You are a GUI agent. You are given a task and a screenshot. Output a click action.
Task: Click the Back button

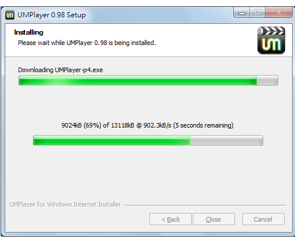(x=170, y=219)
